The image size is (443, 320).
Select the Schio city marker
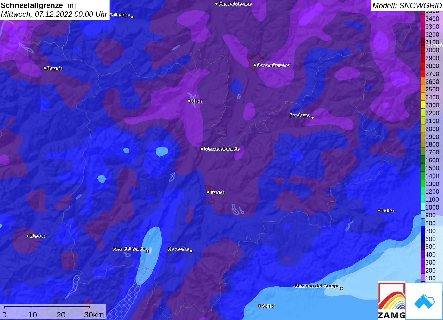[259, 306]
